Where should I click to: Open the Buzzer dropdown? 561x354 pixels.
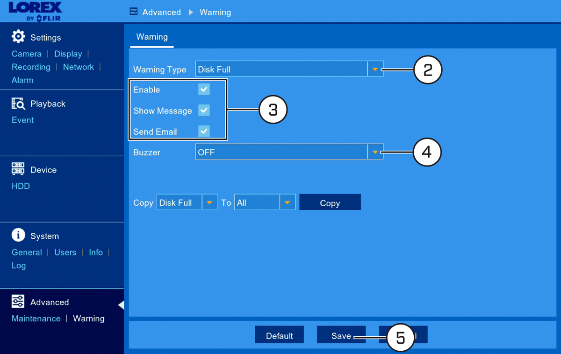pyautogui.click(x=289, y=152)
